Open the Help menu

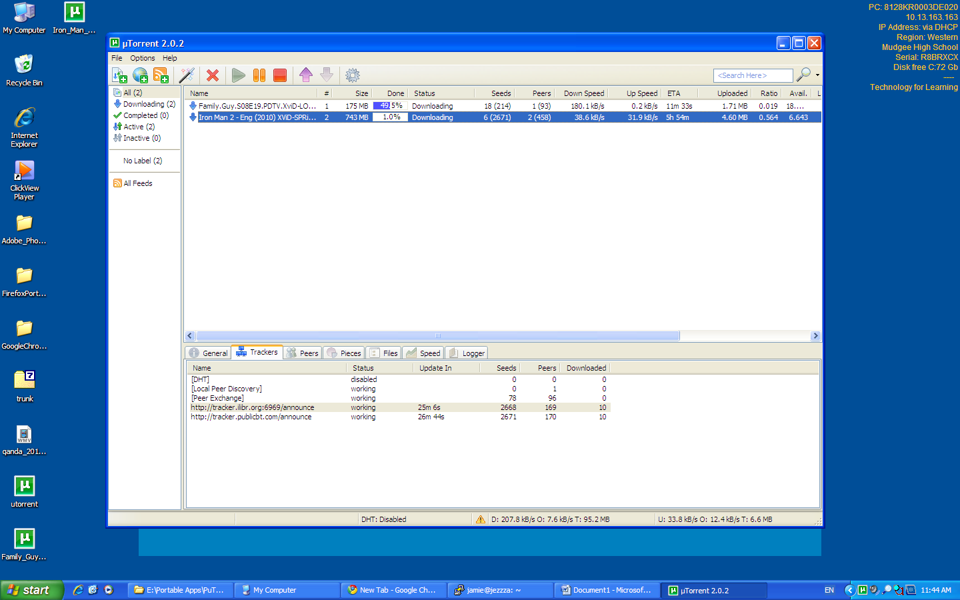point(170,58)
